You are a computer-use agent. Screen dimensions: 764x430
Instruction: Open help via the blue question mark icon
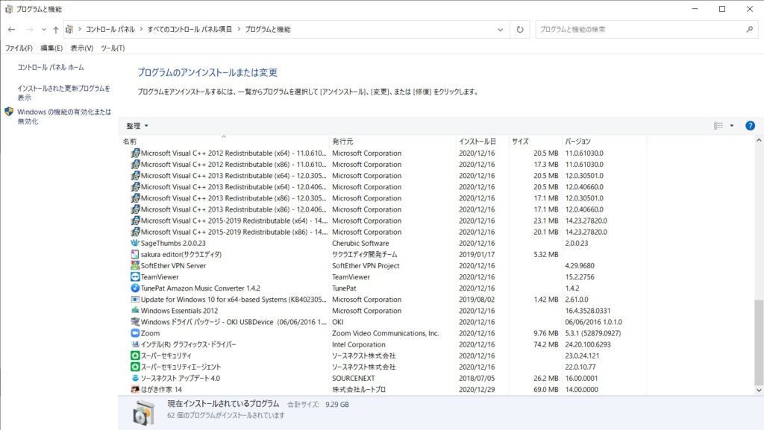click(x=750, y=125)
